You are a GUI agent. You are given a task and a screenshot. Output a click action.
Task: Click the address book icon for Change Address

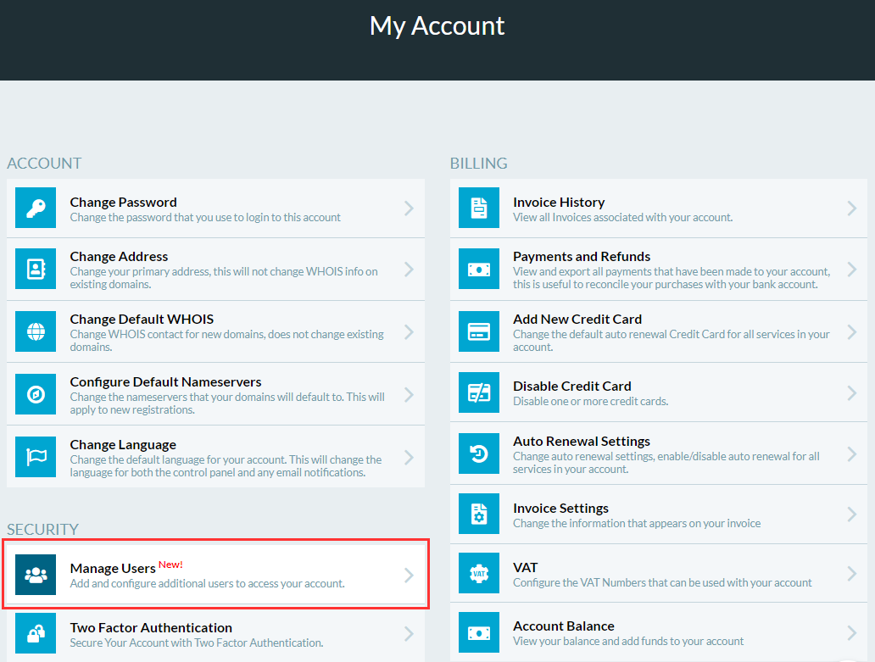tap(36, 270)
